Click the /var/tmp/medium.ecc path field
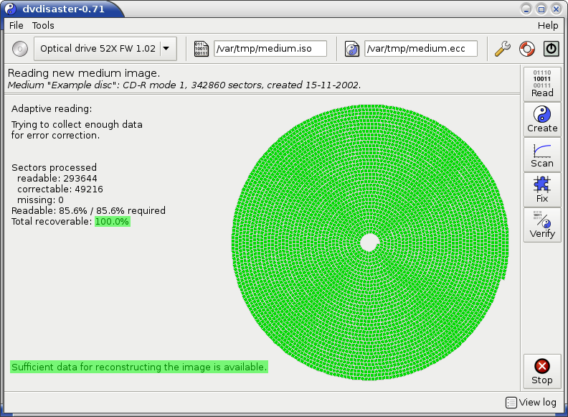Viewport: 568px width, 417px height. pyautogui.click(x=420, y=49)
